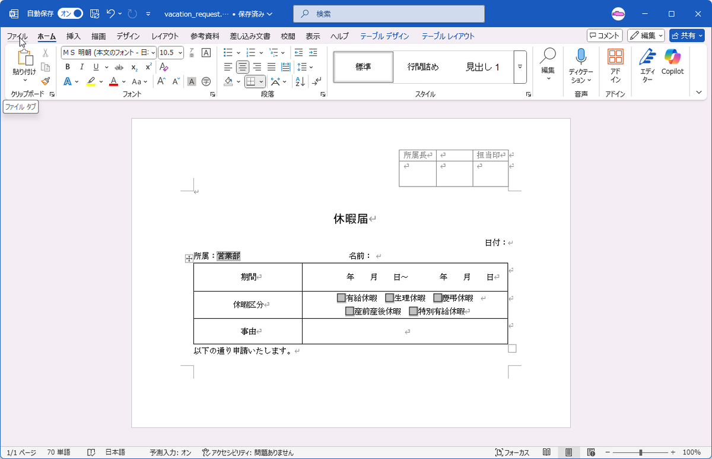Open the font color dropdown arrow

[x=123, y=81]
